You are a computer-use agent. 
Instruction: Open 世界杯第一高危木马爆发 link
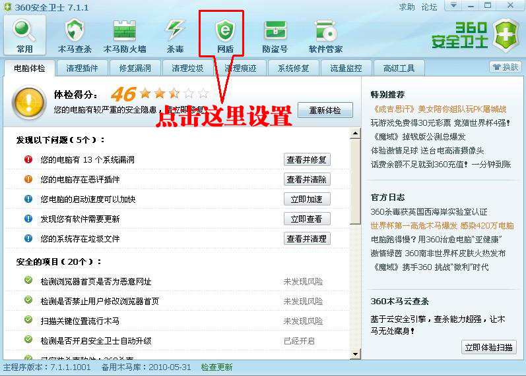(442, 225)
